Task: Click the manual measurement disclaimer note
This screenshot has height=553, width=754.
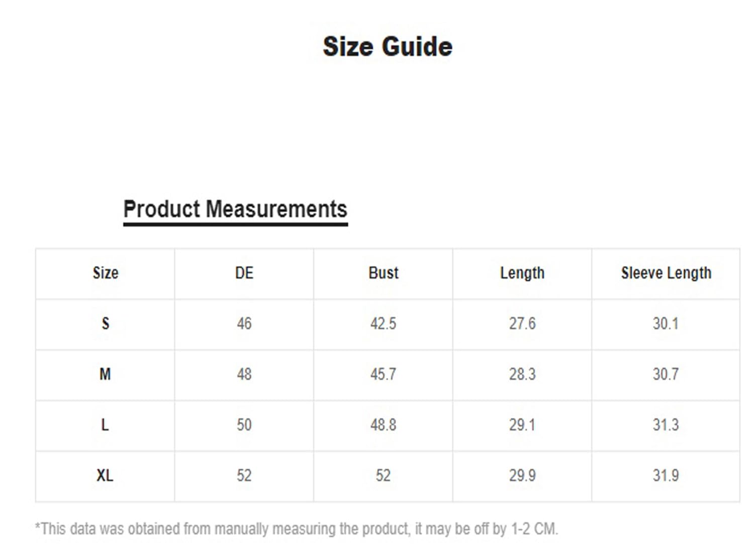Action: (297, 529)
